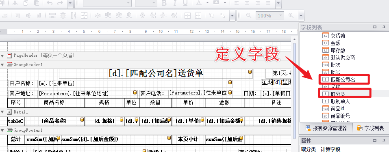Click the Paste clipboard icon
The width and height of the screenshot is (389, 152).
click(x=36, y=3)
